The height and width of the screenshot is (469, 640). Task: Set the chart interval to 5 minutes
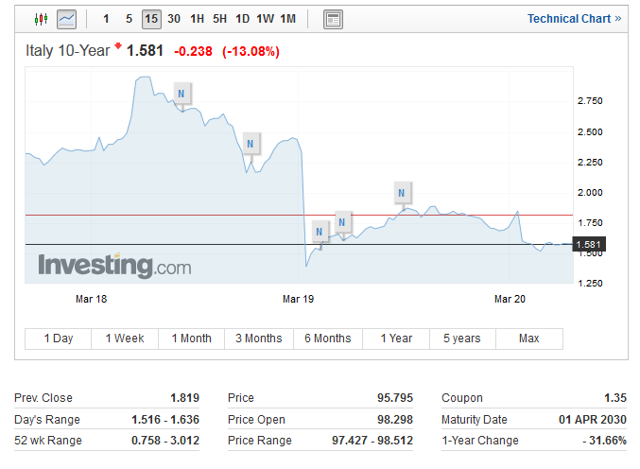pos(129,19)
